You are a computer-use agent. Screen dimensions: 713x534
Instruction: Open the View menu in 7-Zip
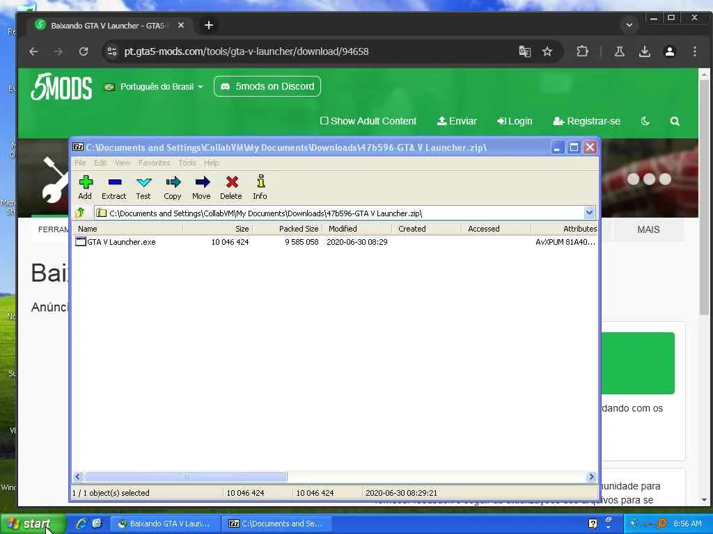coord(123,163)
